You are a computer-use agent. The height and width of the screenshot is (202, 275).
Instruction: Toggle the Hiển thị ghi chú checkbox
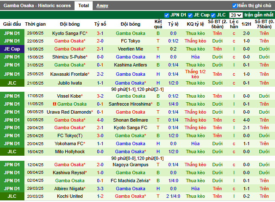(x=235, y=6)
